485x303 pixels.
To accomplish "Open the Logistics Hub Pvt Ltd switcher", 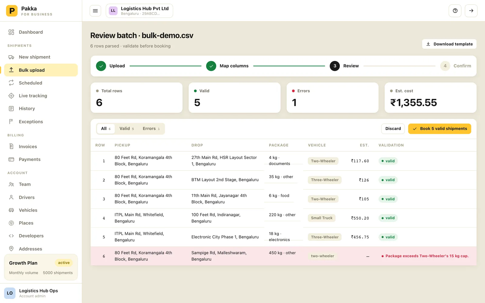I will tap(139, 11).
